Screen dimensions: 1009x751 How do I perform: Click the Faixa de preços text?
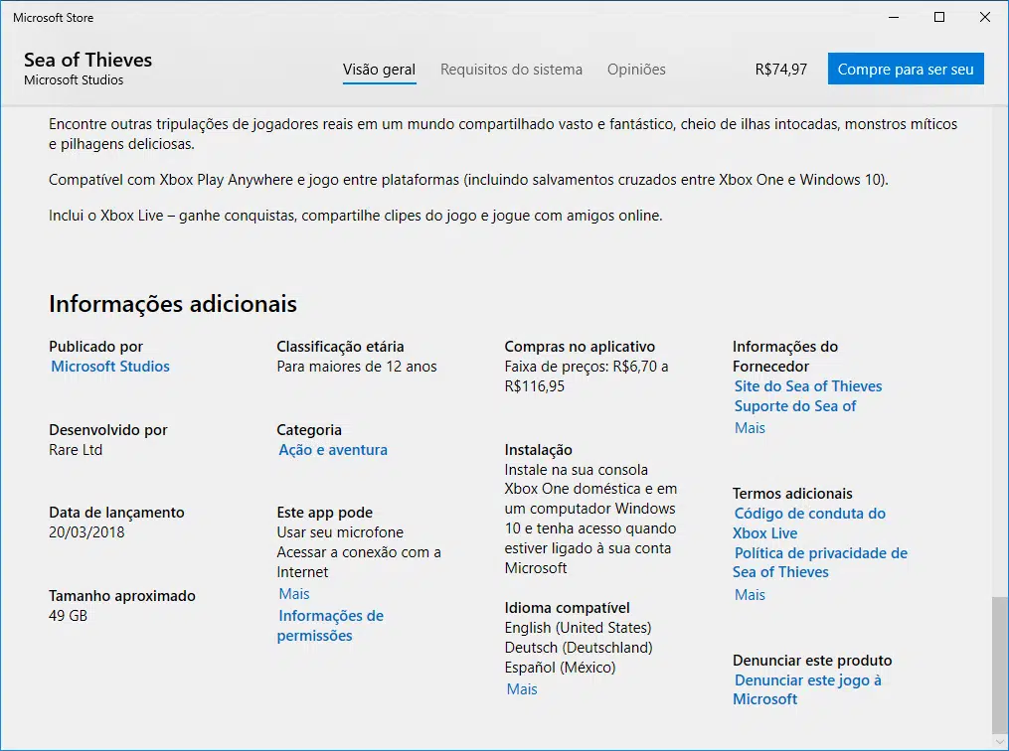click(x=587, y=376)
